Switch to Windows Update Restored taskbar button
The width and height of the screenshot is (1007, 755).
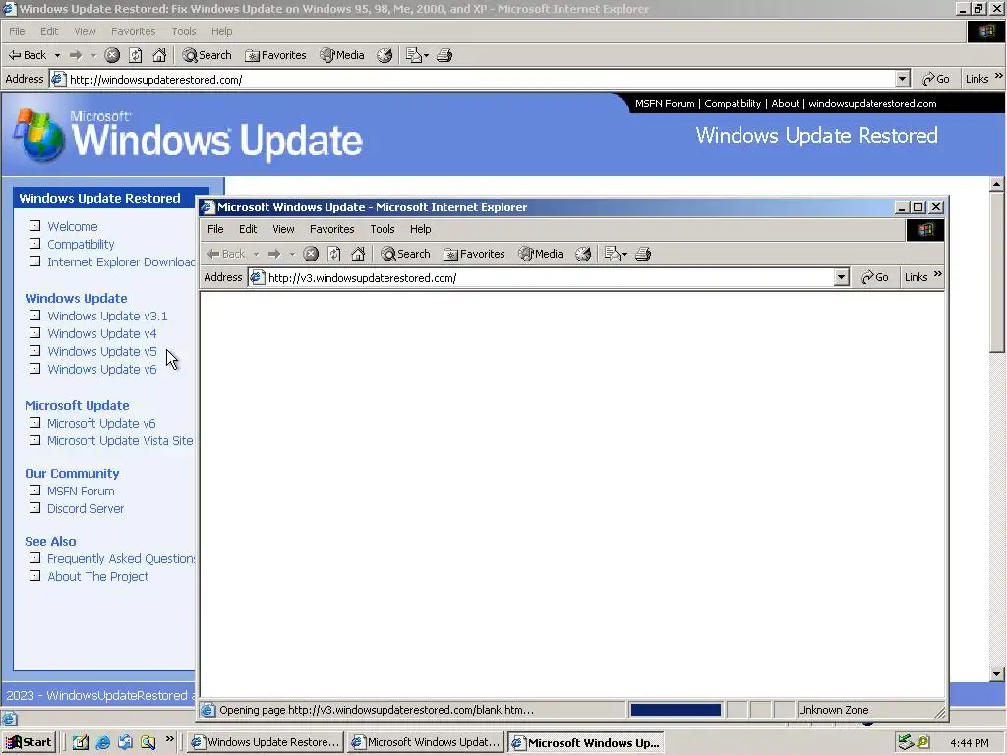point(266,743)
